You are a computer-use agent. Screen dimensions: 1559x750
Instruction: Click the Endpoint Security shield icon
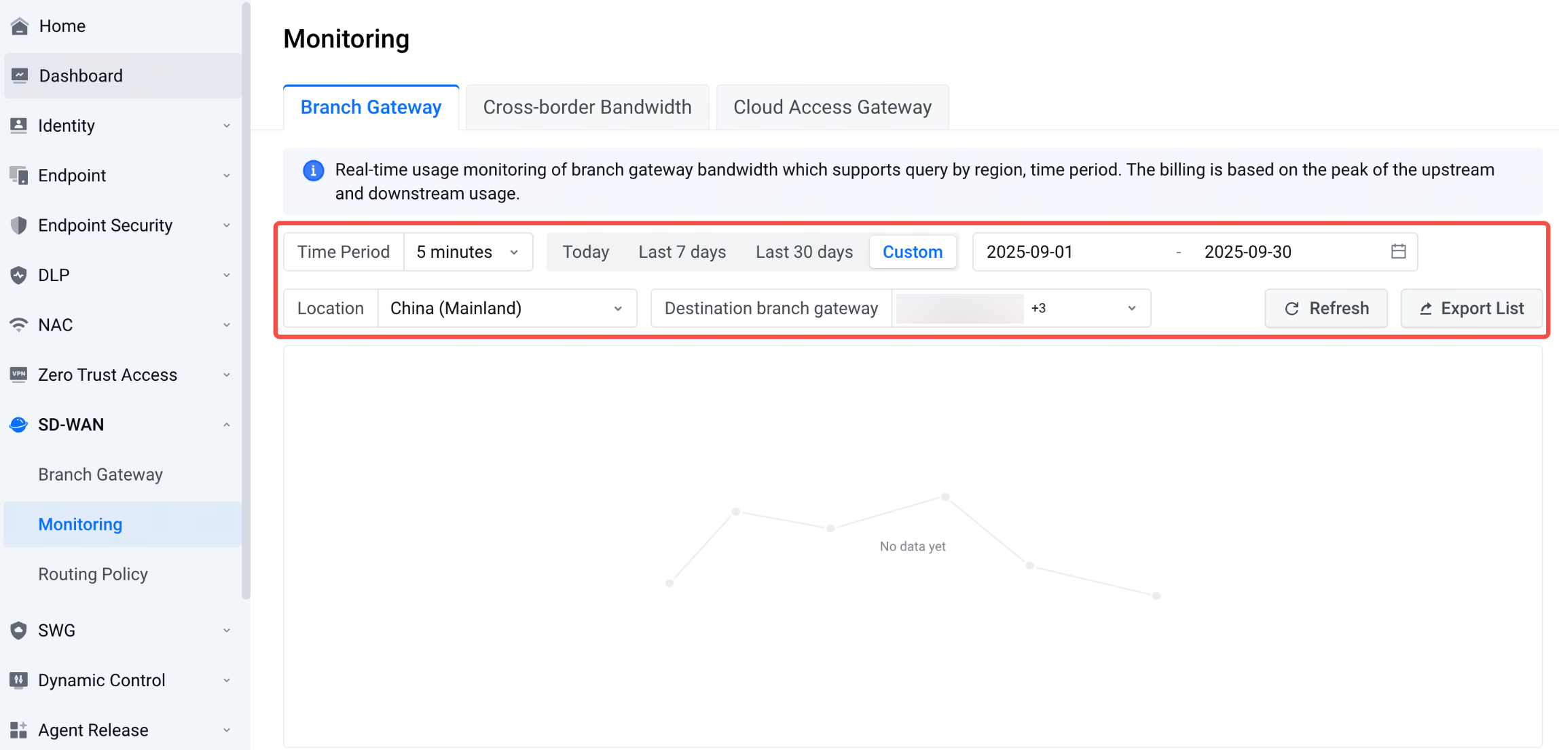click(x=19, y=225)
